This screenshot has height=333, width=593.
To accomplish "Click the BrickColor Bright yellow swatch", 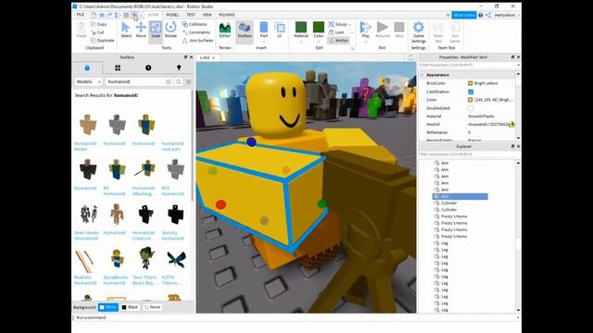I will (x=470, y=83).
